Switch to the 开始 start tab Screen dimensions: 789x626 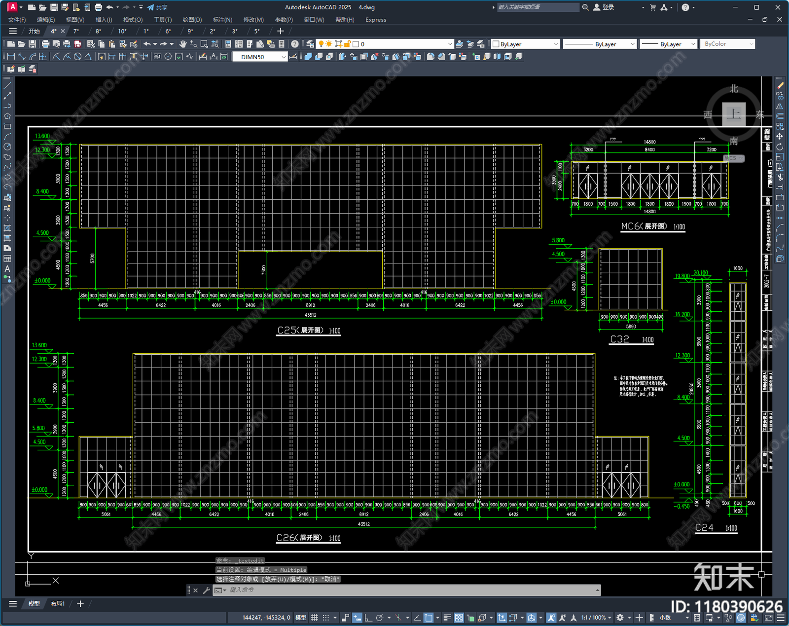[34, 31]
